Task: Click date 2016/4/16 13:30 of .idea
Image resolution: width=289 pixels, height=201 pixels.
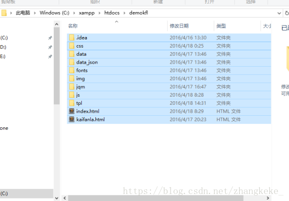Action: click(188, 38)
